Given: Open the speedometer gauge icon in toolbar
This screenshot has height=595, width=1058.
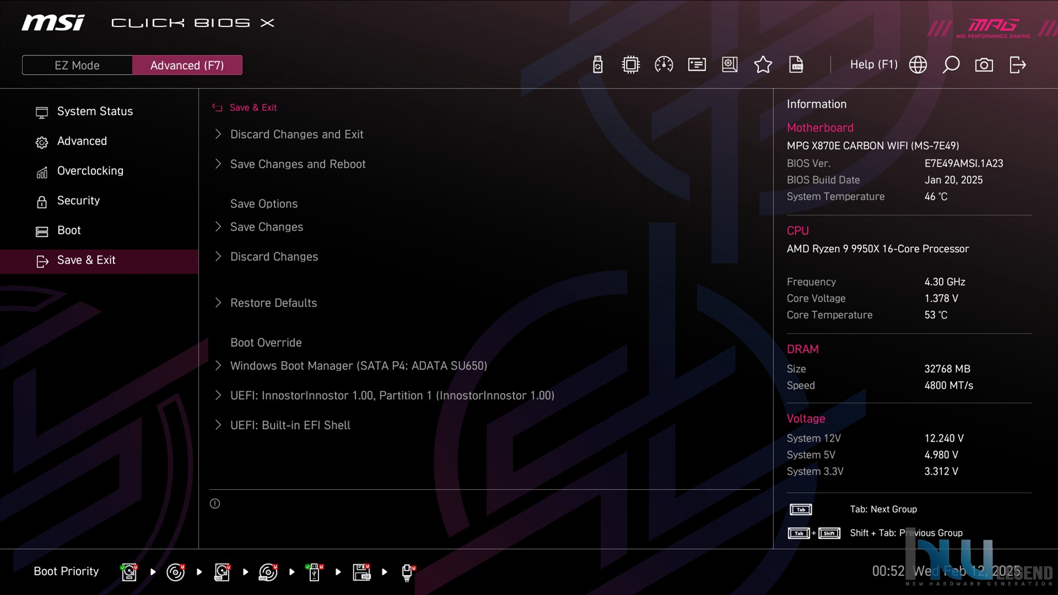Looking at the screenshot, I should [x=664, y=65].
